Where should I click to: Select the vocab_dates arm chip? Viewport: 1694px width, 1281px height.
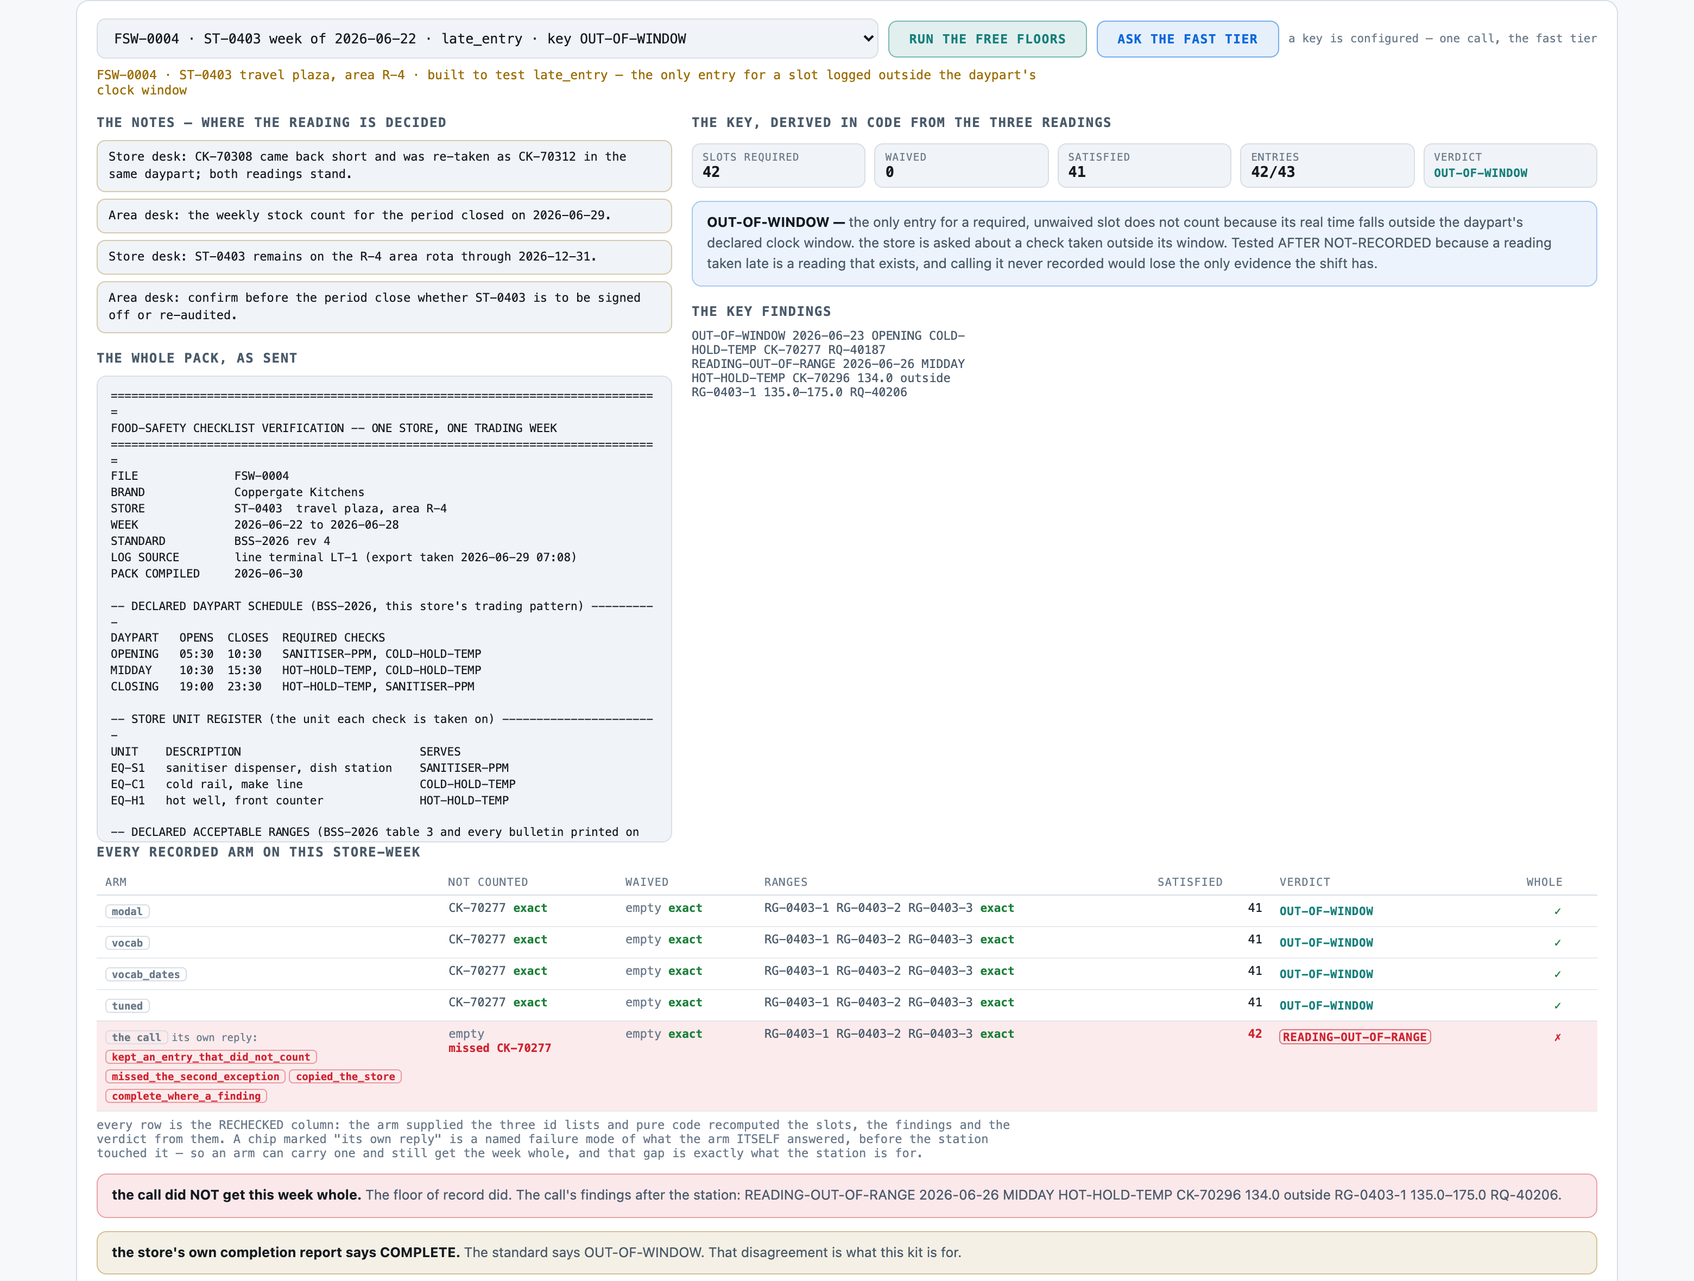coord(146,974)
